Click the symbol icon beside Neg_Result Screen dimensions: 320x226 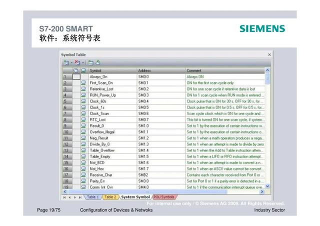(83, 138)
